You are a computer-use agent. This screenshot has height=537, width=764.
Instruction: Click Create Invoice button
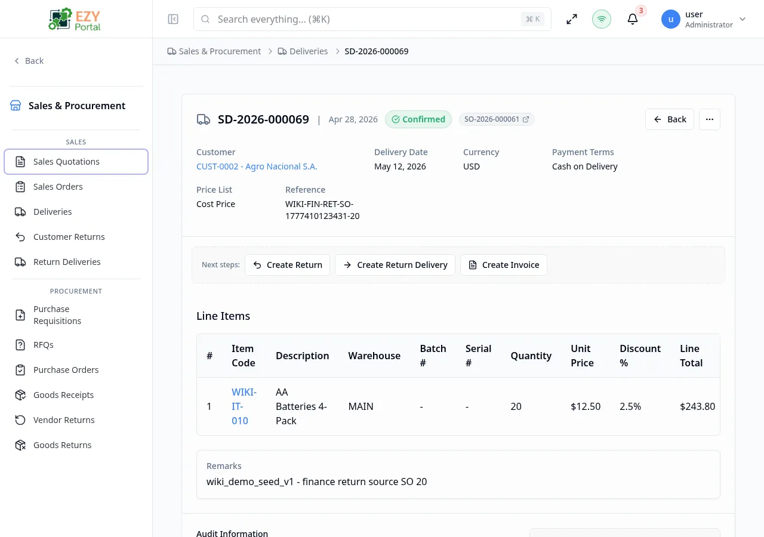[x=504, y=265]
